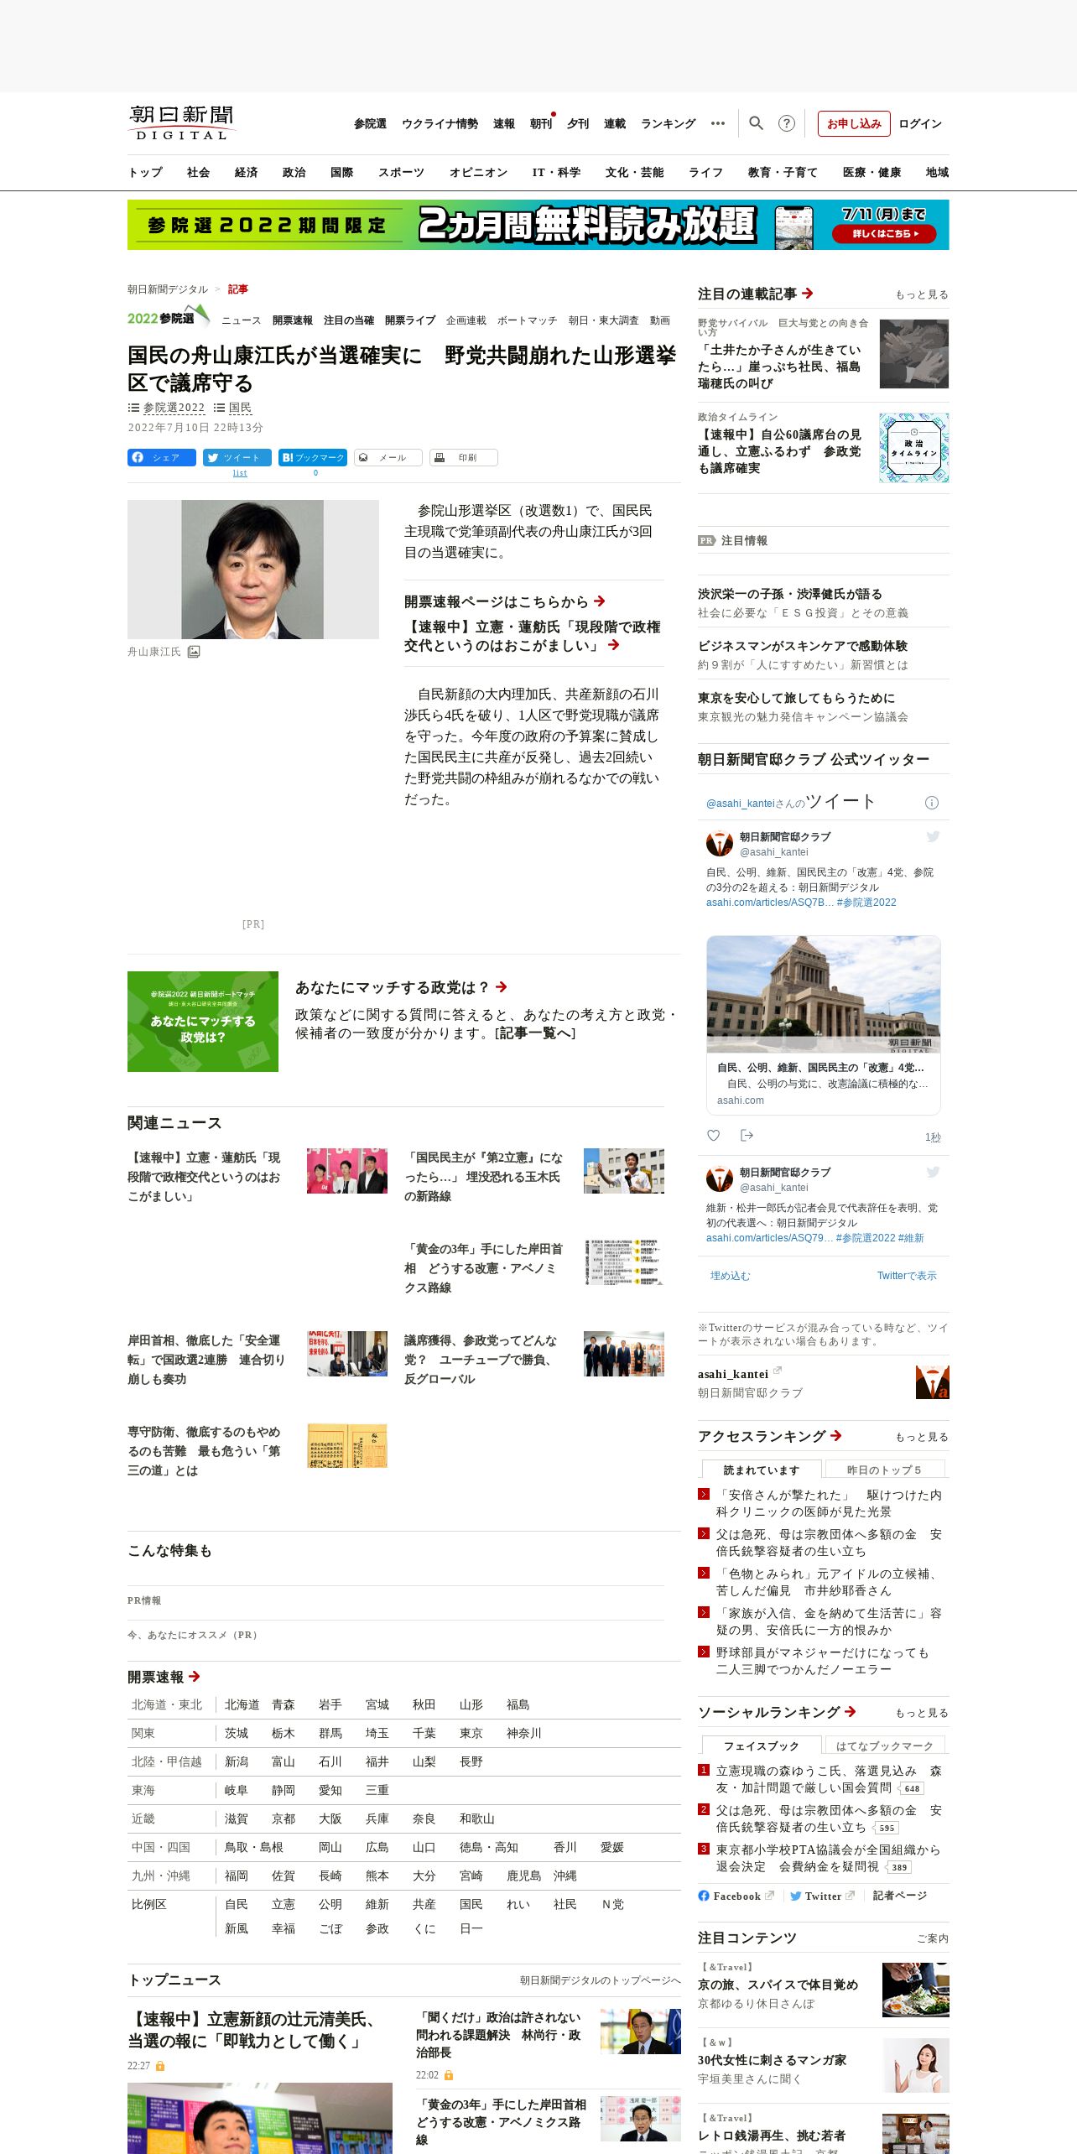Open Facebook link in social ranking footer
The height and width of the screenshot is (2154, 1077).
click(736, 1896)
